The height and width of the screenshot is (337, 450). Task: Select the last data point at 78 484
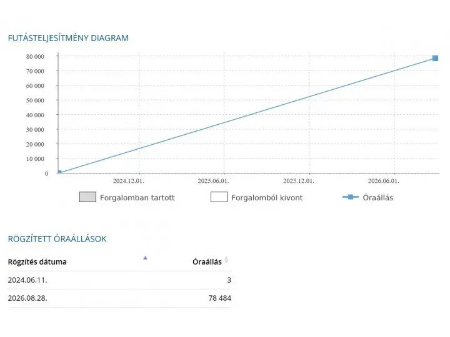click(435, 59)
